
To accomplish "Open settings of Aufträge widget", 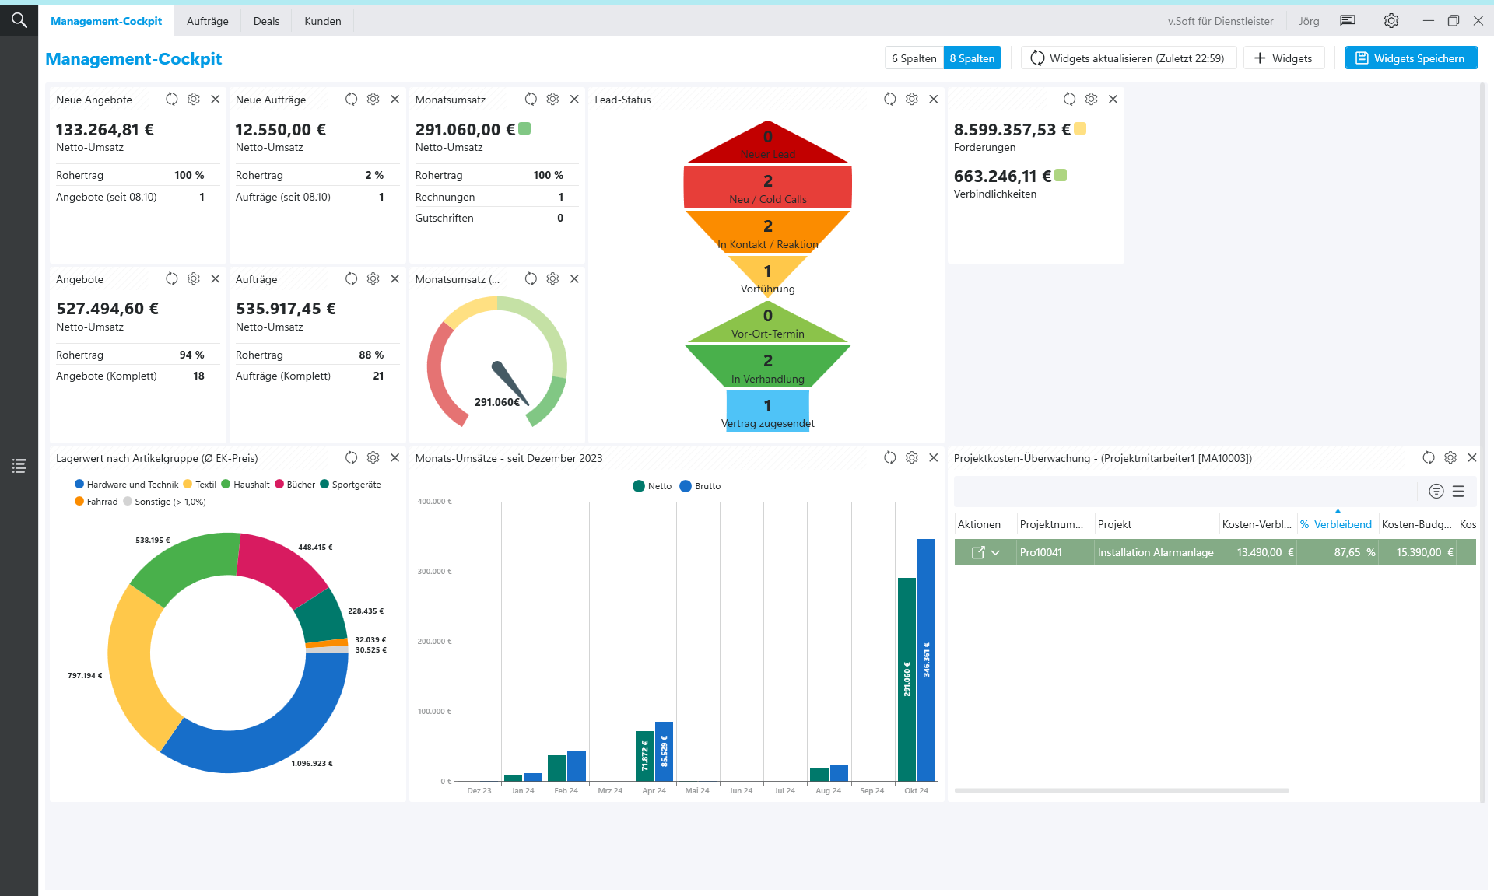I will pos(373,278).
